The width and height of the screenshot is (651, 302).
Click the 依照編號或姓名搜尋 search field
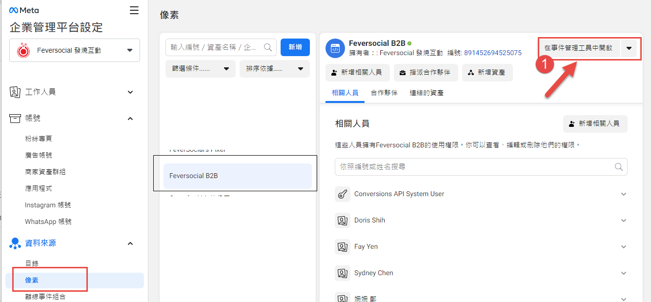click(x=481, y=167)
